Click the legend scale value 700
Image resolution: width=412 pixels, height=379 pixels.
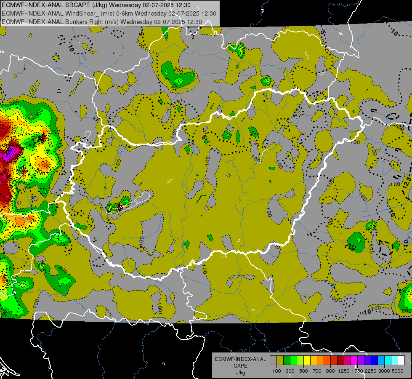click(x=317, y=371)
